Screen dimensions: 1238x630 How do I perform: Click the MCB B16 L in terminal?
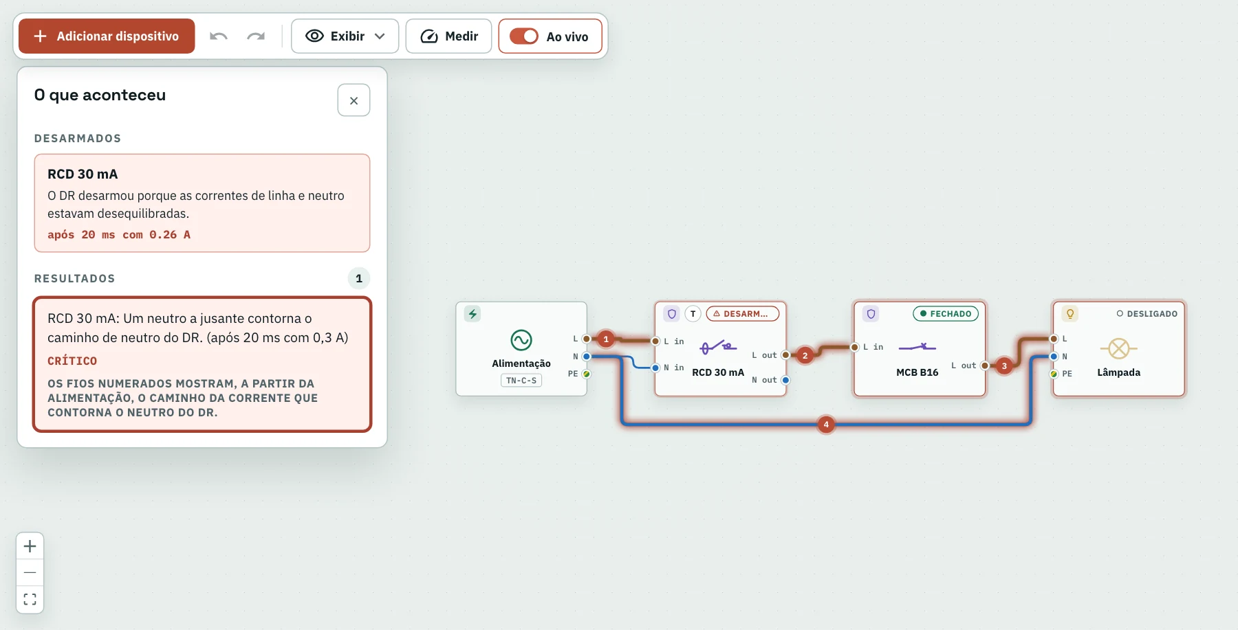(x=855, y=347)
